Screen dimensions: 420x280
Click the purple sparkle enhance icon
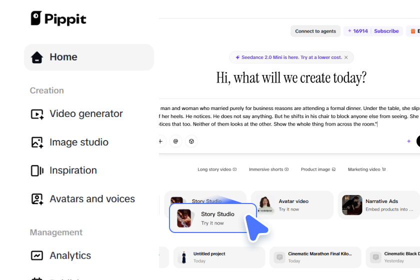tap(409, 141)
